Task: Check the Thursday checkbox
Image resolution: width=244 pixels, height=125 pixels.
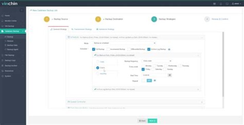Action: (x=180, y=66)
